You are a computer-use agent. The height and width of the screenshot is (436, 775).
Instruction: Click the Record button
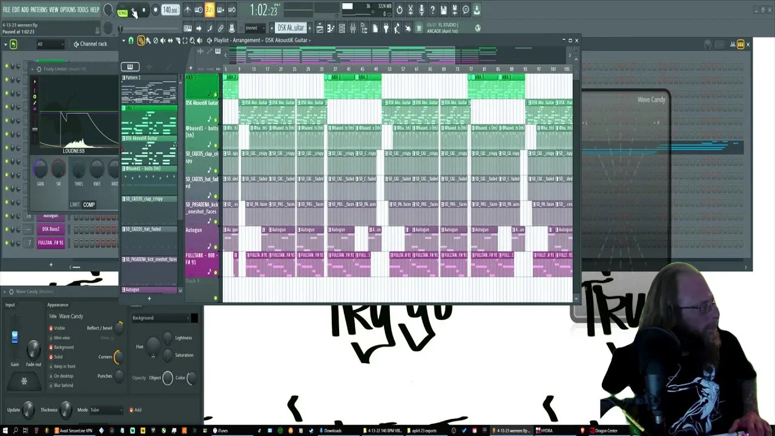coord(156,10)
